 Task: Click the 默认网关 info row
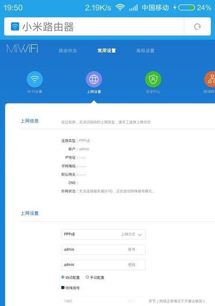pyautogui.click(x=73, y=174)
